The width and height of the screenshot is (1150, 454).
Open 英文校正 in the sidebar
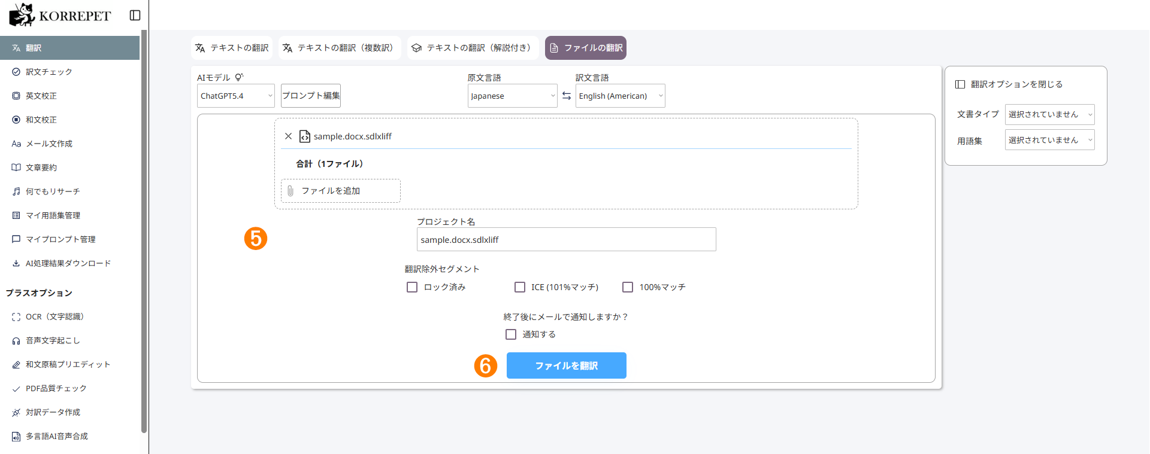(69, 96)
